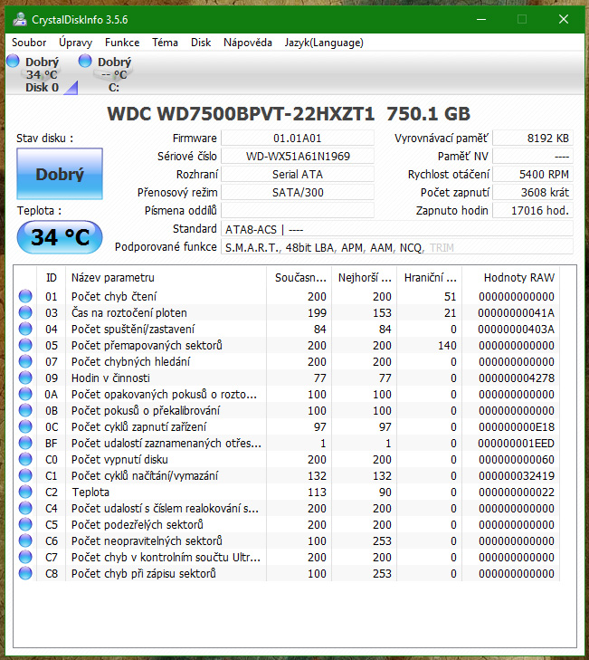Click the empty Písmena oddílů field

coord(298,210)
